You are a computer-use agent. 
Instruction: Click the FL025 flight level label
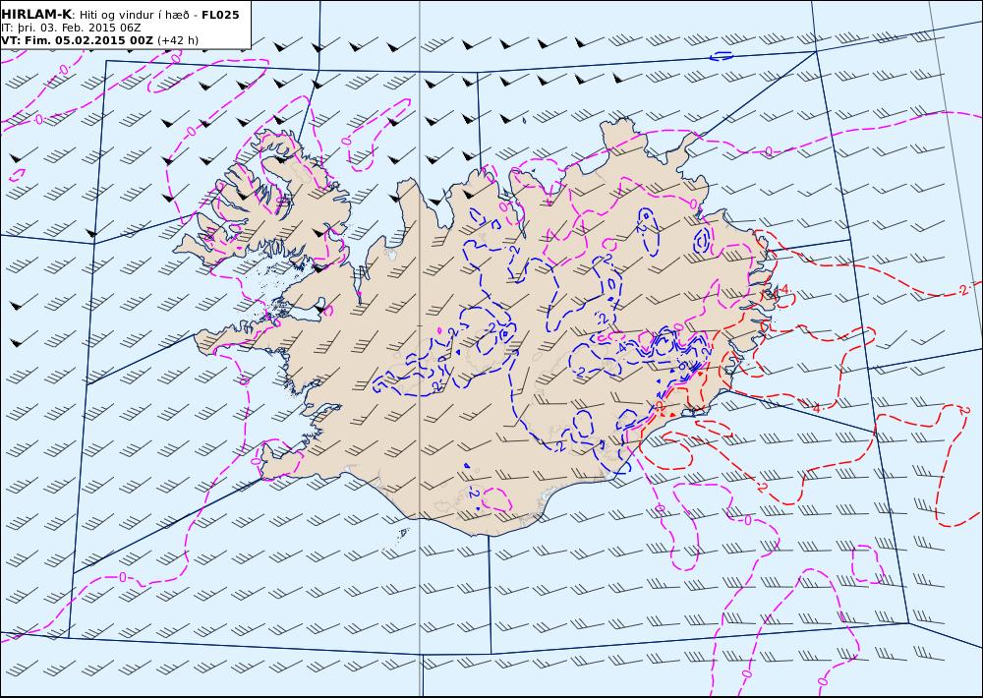(220, 15)
